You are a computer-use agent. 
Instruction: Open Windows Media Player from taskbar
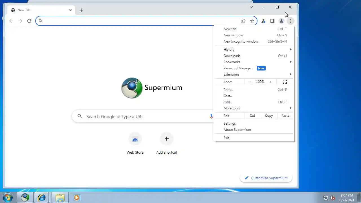coord(77,197)
